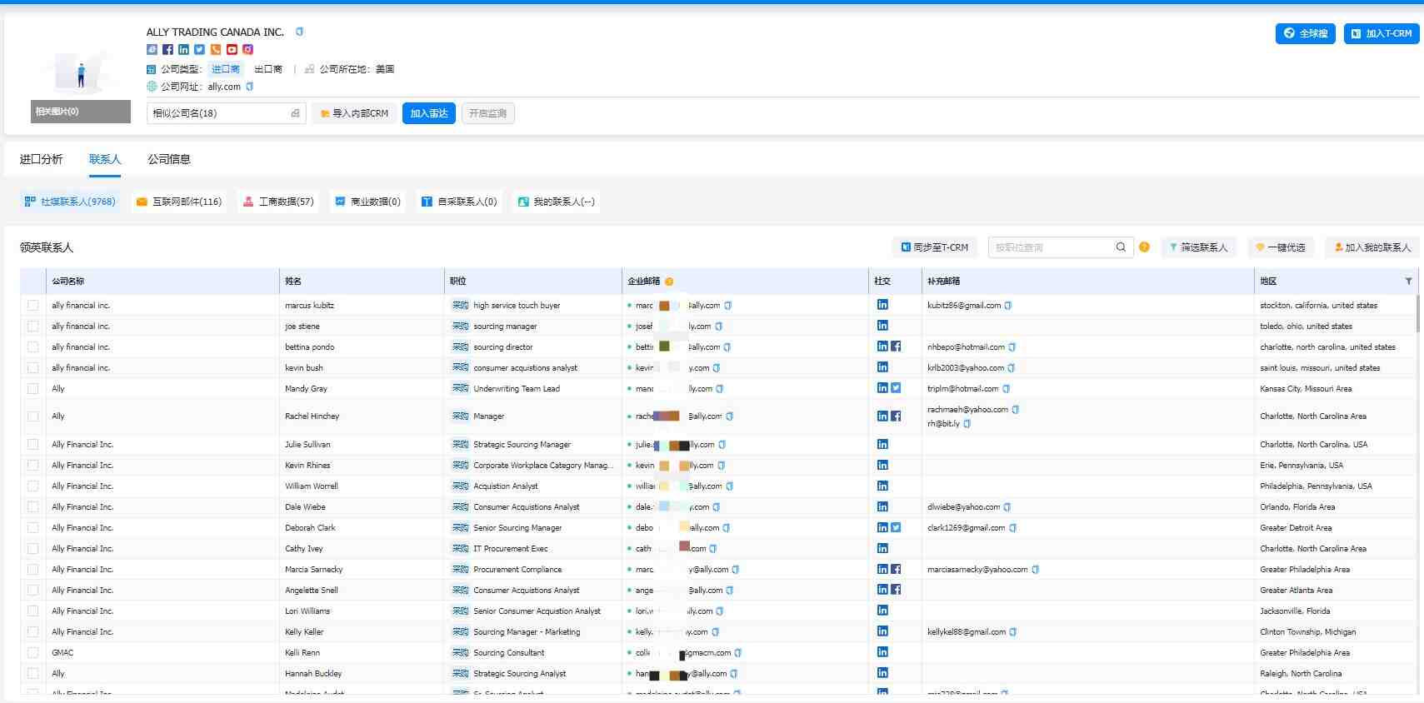This screenshot has width=1424, height=703.
Task: Tick checkbox for marcus kubitz row
Action: point(33,306)
